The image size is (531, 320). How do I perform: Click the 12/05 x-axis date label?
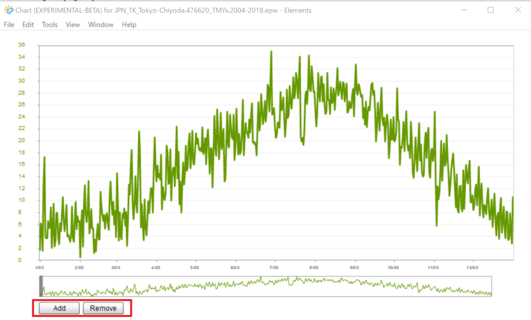[472, 268]
